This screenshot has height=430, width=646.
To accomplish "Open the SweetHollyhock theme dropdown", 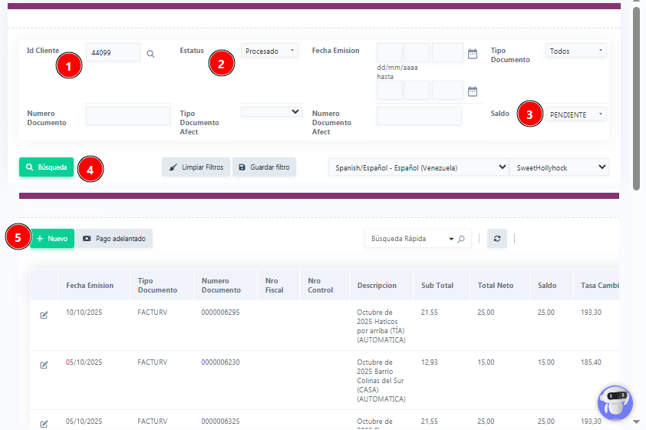I will point(559,167).
